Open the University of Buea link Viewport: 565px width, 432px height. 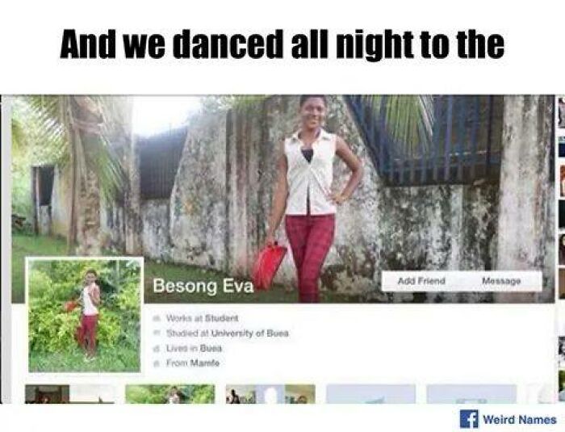(249, 333)
